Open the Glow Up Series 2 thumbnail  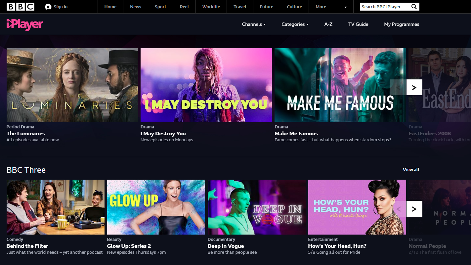tap(156, 207)
